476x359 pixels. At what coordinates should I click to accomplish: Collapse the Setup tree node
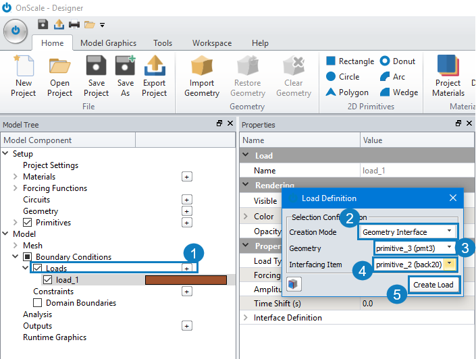click(5, 153)
